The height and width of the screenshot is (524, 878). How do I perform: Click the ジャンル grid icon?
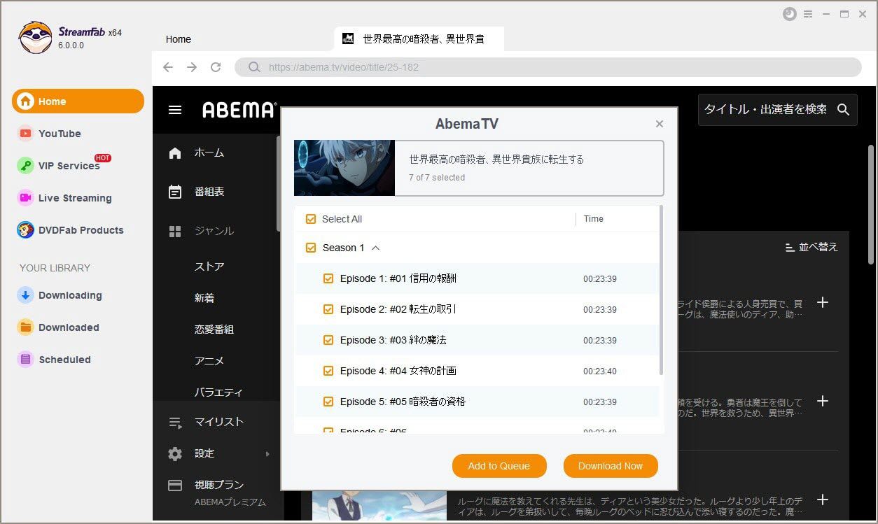[175, 231]
